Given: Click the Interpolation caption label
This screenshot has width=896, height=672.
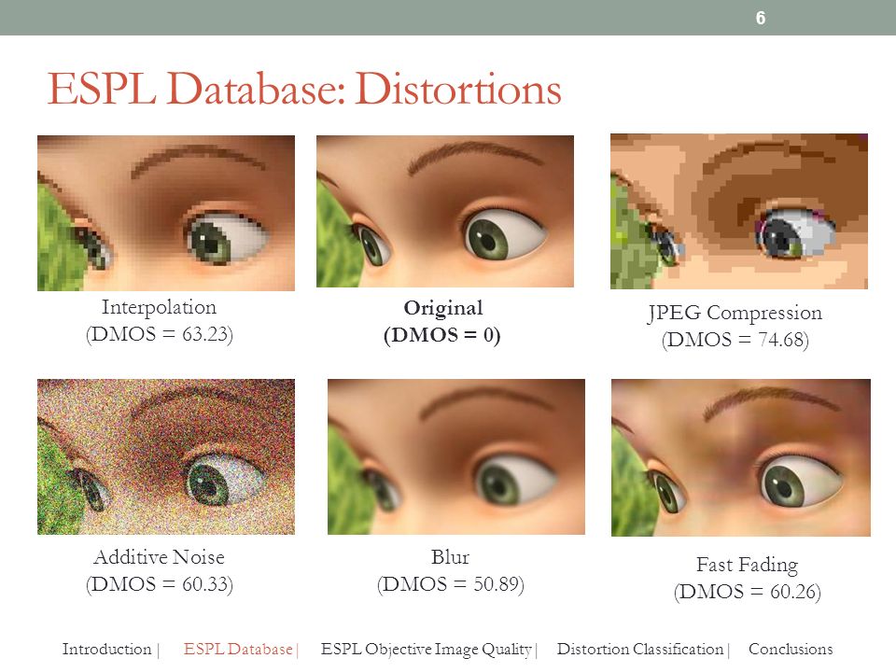Looking at the screenshot, I should pos(159,307).
